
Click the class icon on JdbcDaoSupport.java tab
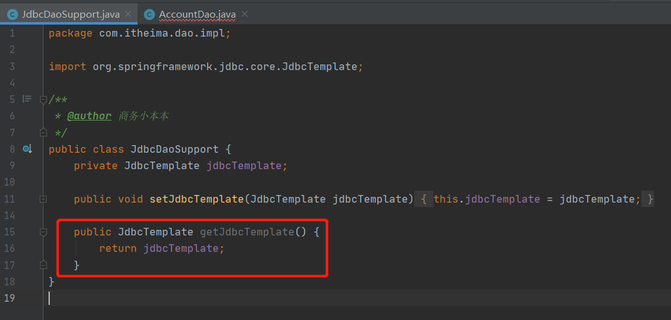[x=13, y=15]
